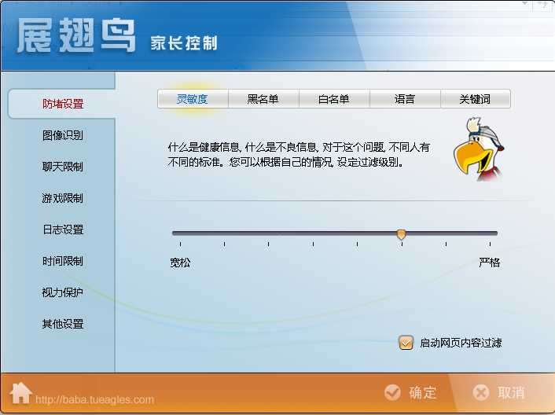555x415 pixels.
Task: Click the orange sensitivity slider handle
Action: [x=402, y=234]
